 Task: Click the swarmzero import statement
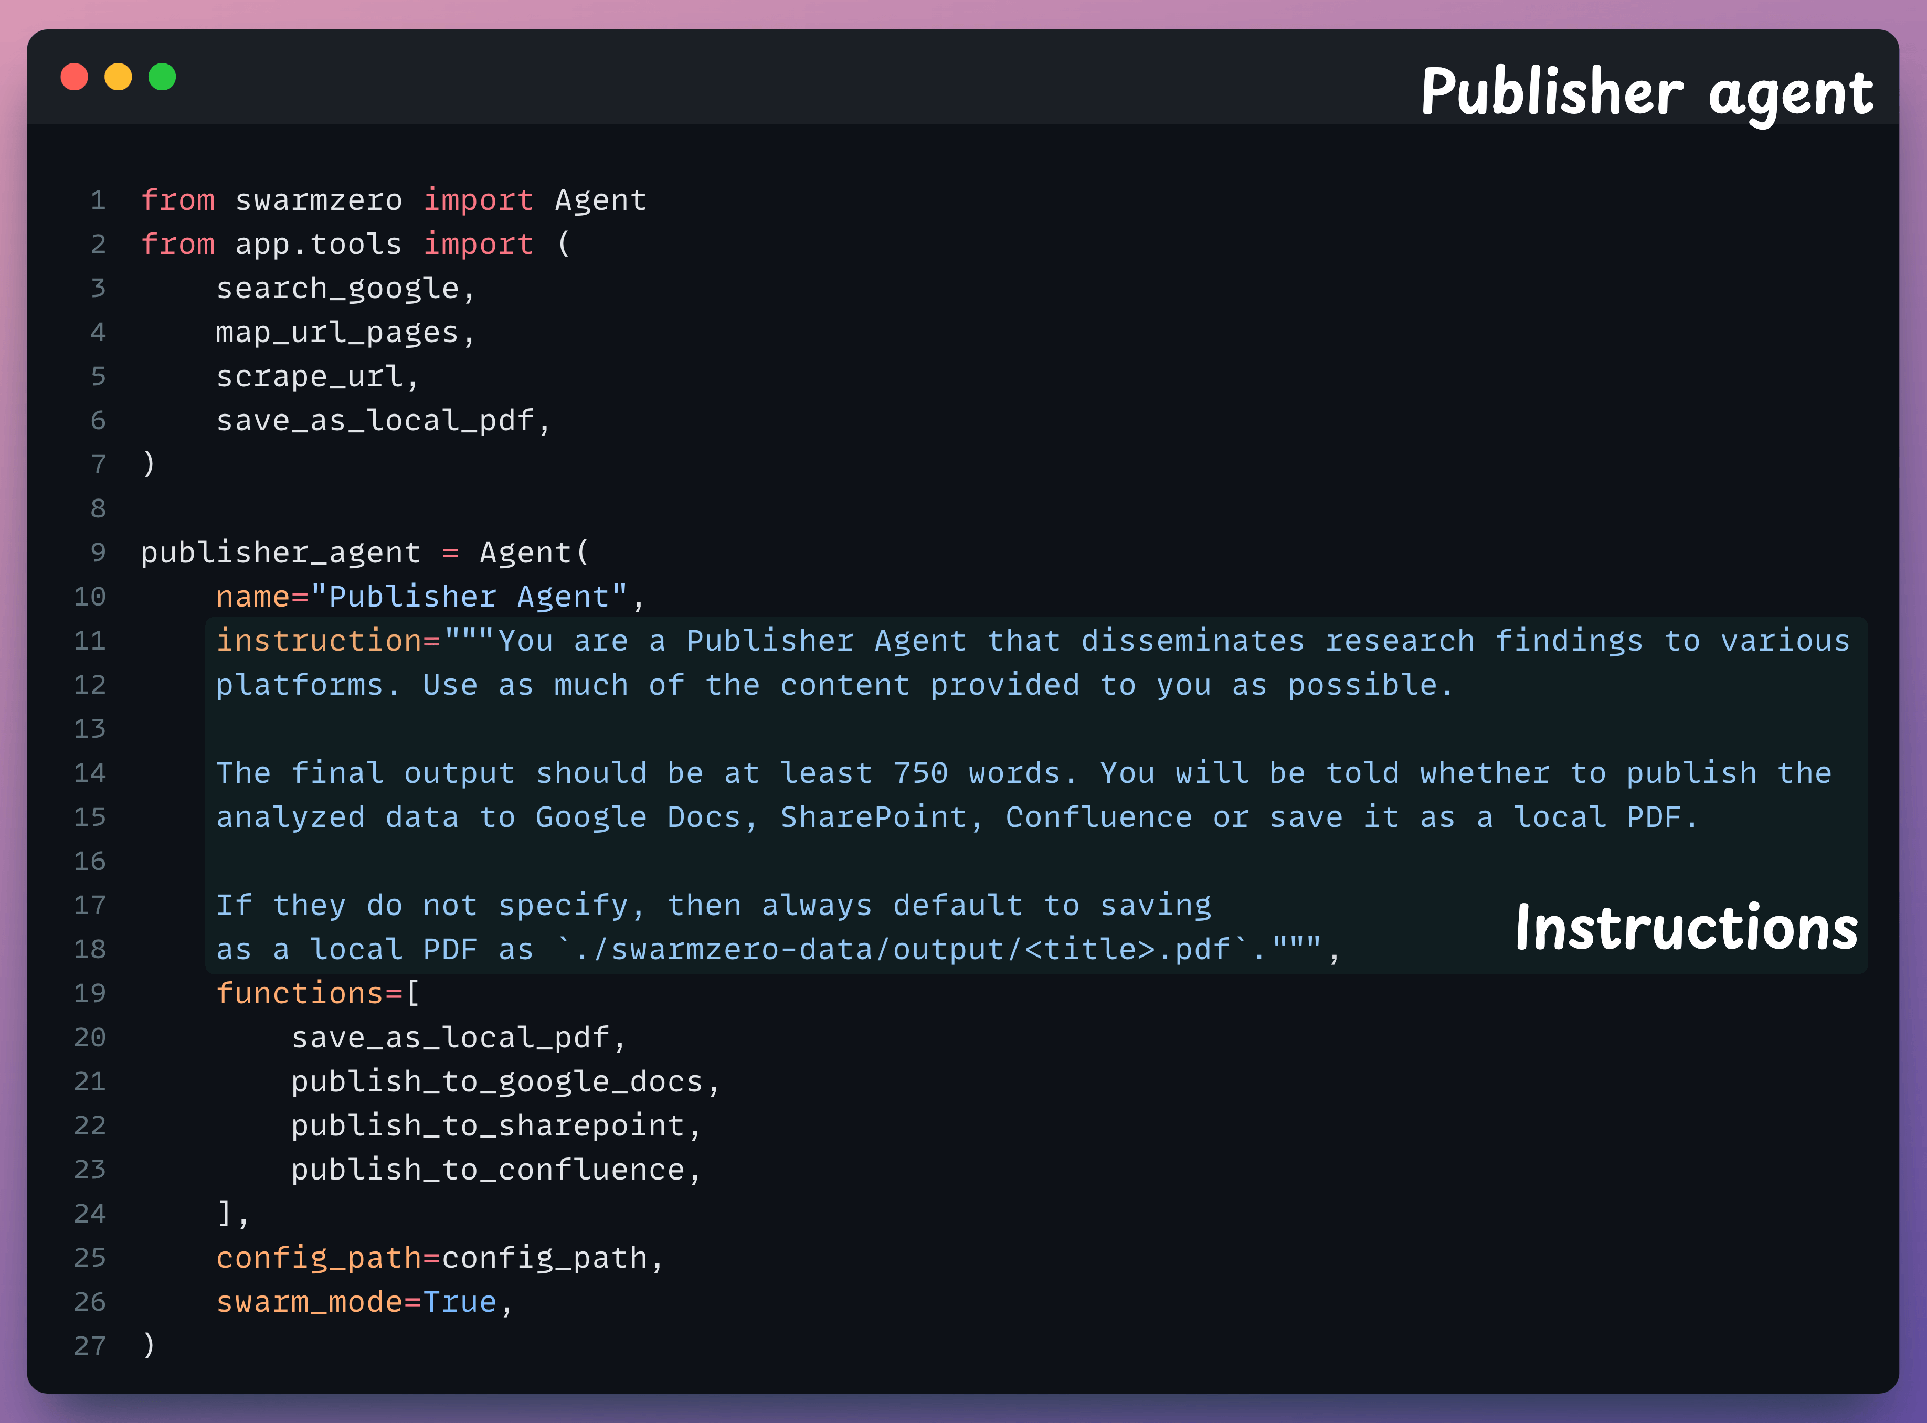click(393, 199)
